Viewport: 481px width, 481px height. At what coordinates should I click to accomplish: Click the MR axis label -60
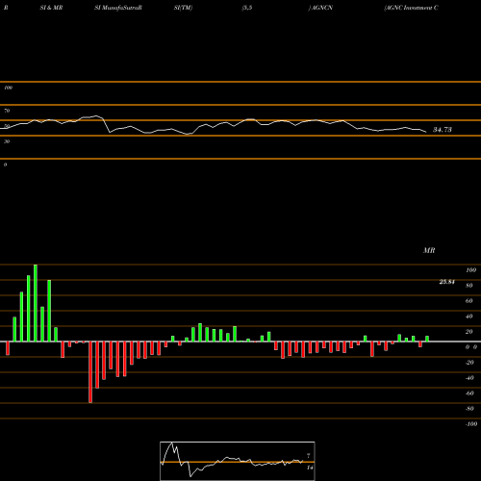pyautogui.click(x=469, y=393)
